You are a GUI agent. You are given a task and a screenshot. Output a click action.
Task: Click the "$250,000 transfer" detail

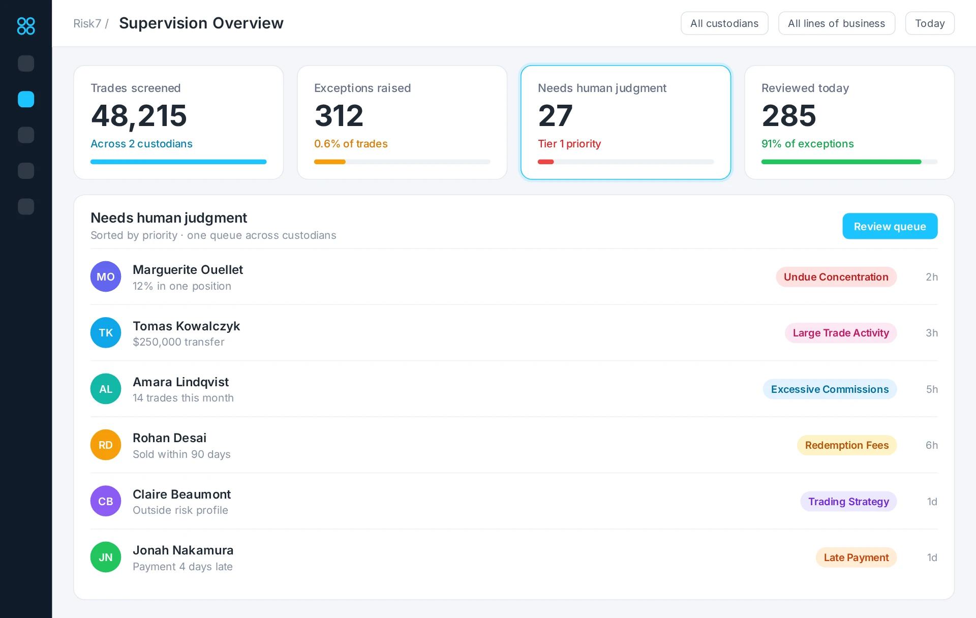tap(178, 342)
